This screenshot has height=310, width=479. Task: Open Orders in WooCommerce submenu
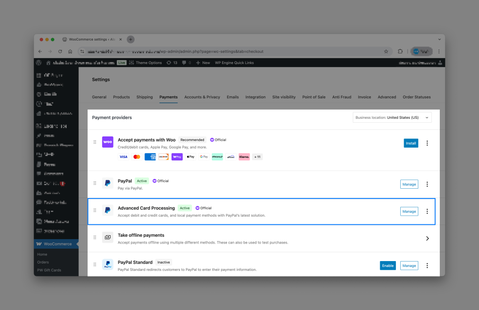pyautogui.click(x=43, y=263)
